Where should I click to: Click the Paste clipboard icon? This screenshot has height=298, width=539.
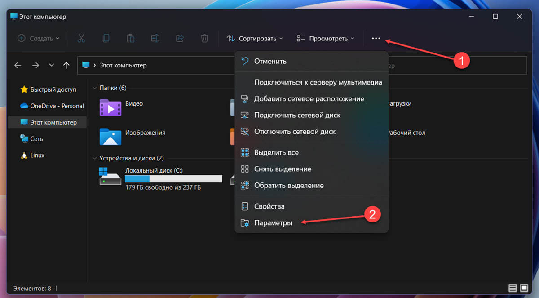pos(131,38)
